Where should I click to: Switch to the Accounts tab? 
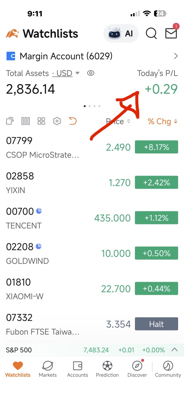pos(78,369)
